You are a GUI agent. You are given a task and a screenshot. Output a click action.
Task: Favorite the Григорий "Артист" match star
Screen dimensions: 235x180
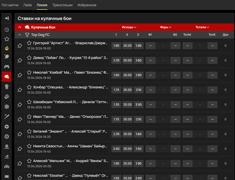(29, 43)
